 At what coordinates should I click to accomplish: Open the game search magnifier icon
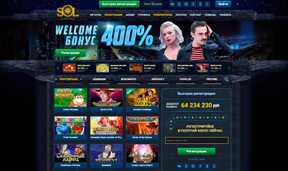(x=226, y=79)
